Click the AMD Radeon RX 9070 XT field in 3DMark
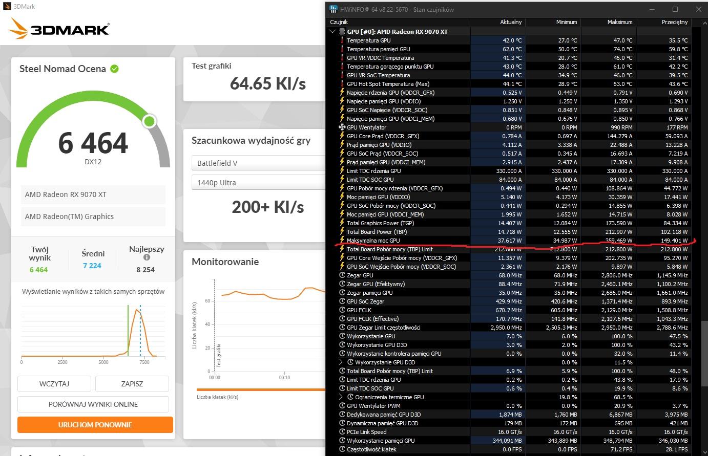 coord(93,194)
